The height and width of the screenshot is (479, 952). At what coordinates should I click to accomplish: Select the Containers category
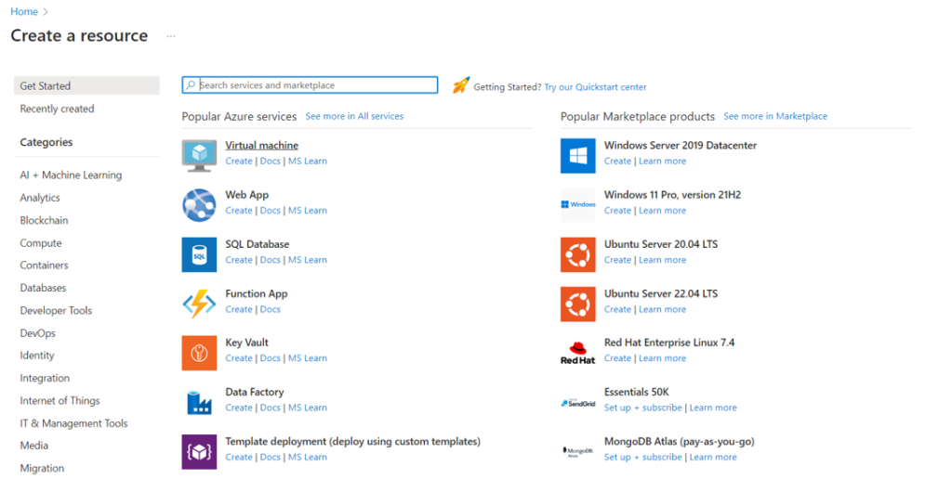[x=44, y=265]
